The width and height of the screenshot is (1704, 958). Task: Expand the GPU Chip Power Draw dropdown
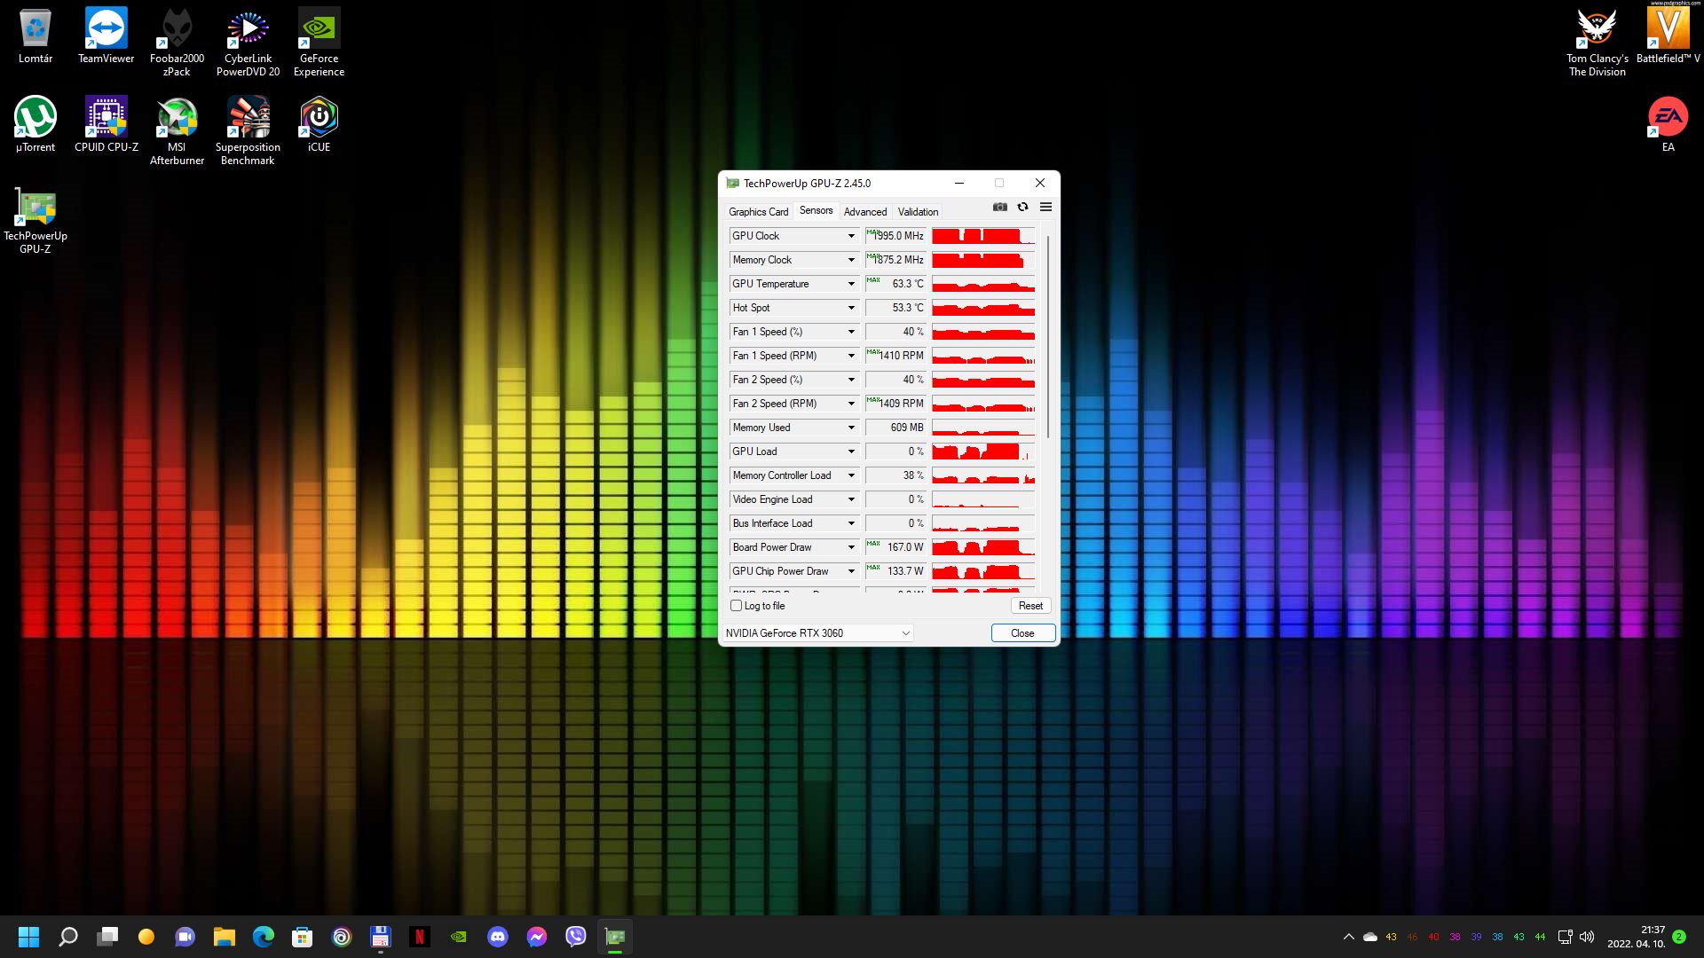[851, 571]
